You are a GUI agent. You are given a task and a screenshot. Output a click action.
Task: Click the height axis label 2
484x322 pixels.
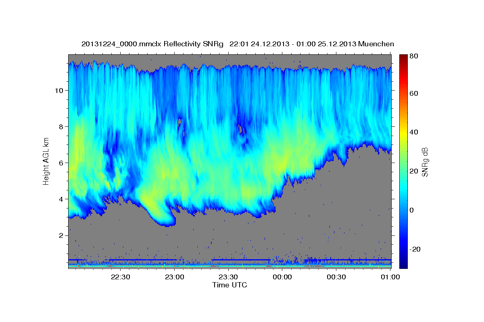click(x=61, y=235)
